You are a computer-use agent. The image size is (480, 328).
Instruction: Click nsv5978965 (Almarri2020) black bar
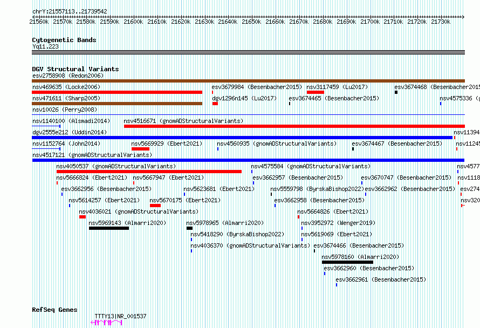[189, 228]
